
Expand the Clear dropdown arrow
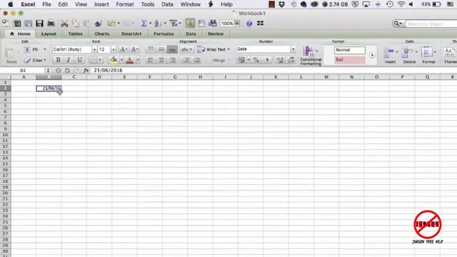(45, 60)
